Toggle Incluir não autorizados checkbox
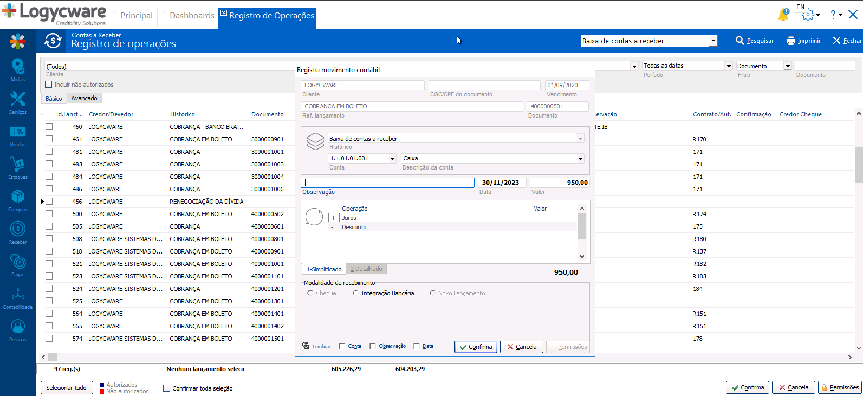The image size is (863, 396). pyautogui.click(x=49, y=85)
